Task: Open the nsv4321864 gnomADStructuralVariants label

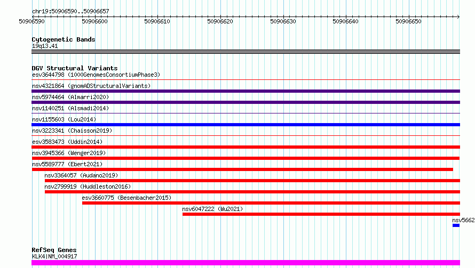Action: click(x=91, y=86)
